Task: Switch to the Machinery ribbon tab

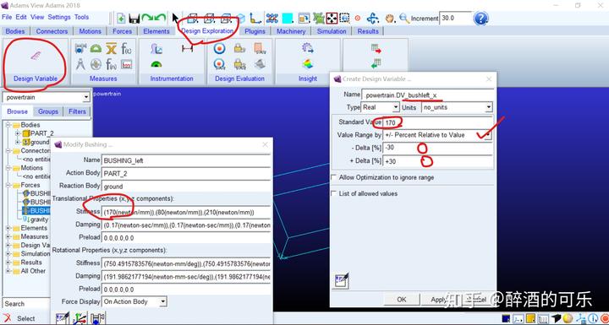Action: tap(291, 31)
